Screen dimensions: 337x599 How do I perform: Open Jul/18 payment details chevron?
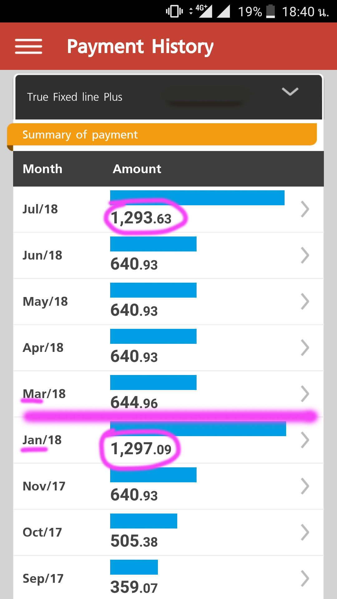(305, 209)
